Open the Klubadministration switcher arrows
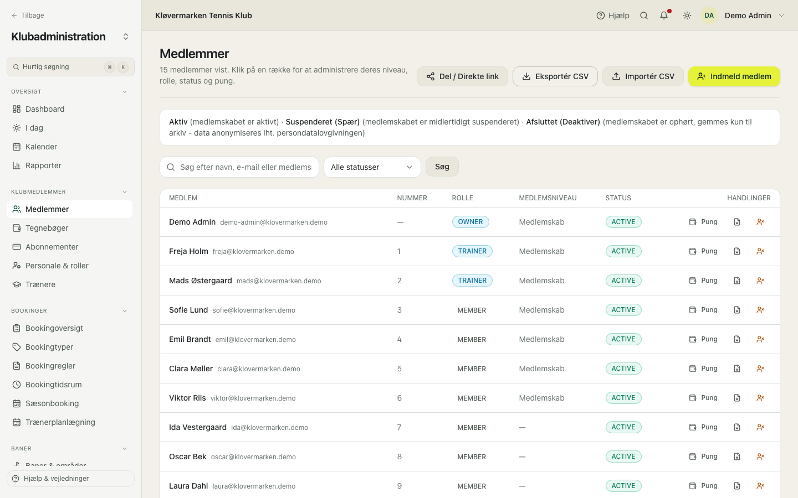798x498 pixels. 126,37
